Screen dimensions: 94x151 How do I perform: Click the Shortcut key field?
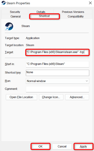[57, 73]
